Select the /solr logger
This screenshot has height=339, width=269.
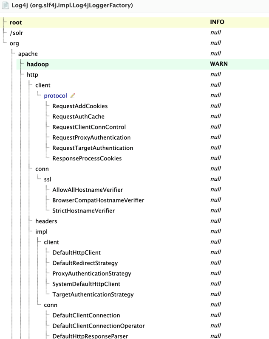click(x=16, y=33)
